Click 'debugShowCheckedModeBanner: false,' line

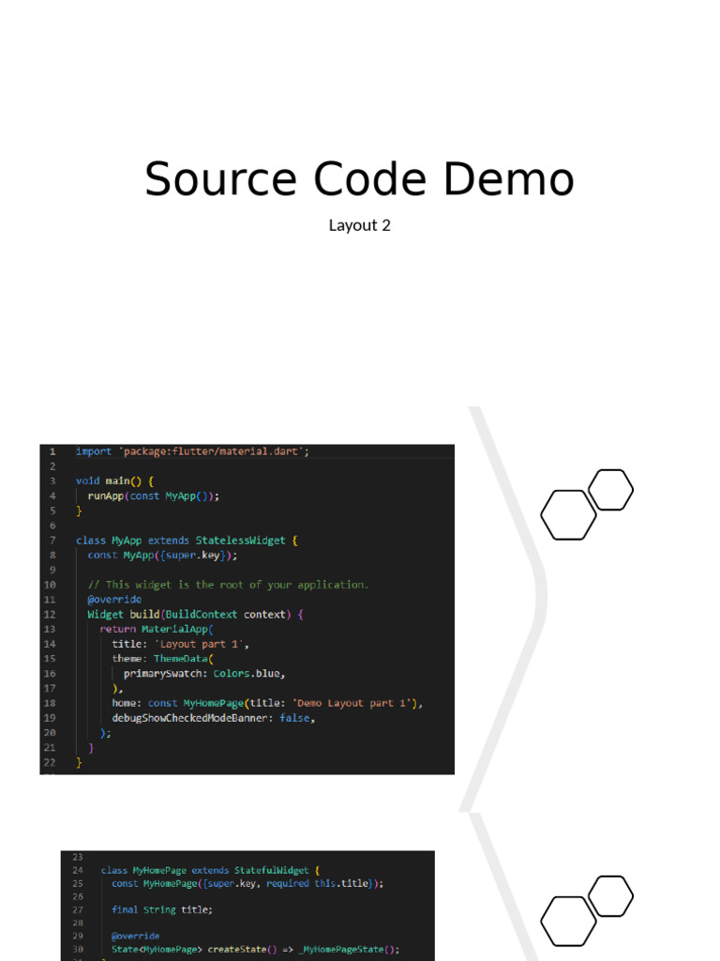pyautogui.click(x=213, y=718)
